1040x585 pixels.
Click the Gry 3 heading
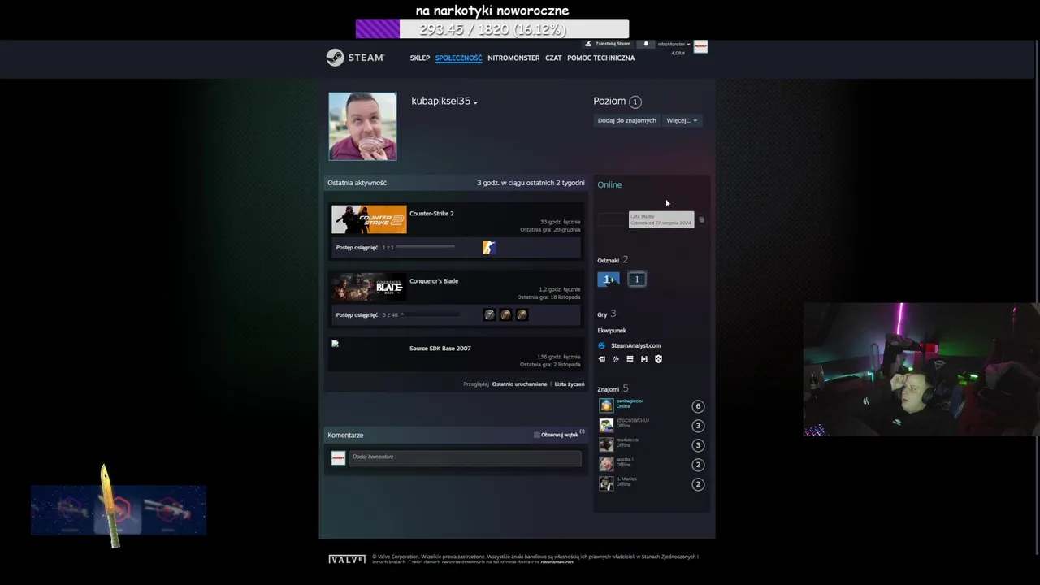(606, 314)
